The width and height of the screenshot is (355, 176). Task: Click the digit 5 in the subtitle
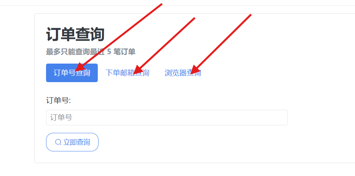(x=109, y=52)
